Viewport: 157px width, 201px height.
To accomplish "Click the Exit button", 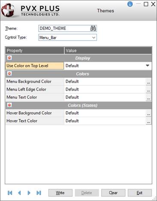I will [140, 193].
